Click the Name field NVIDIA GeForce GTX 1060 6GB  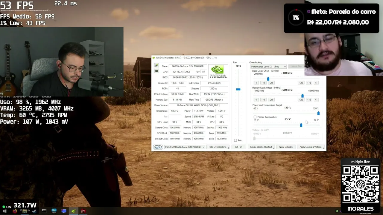[188, 66]
